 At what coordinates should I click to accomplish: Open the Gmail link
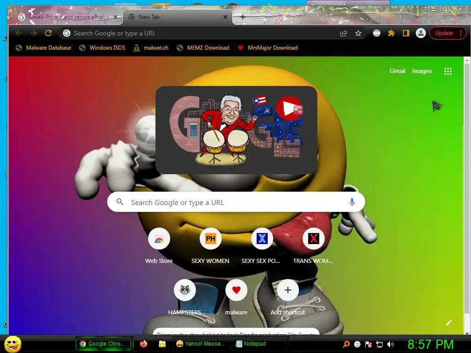tap(397, 71)
